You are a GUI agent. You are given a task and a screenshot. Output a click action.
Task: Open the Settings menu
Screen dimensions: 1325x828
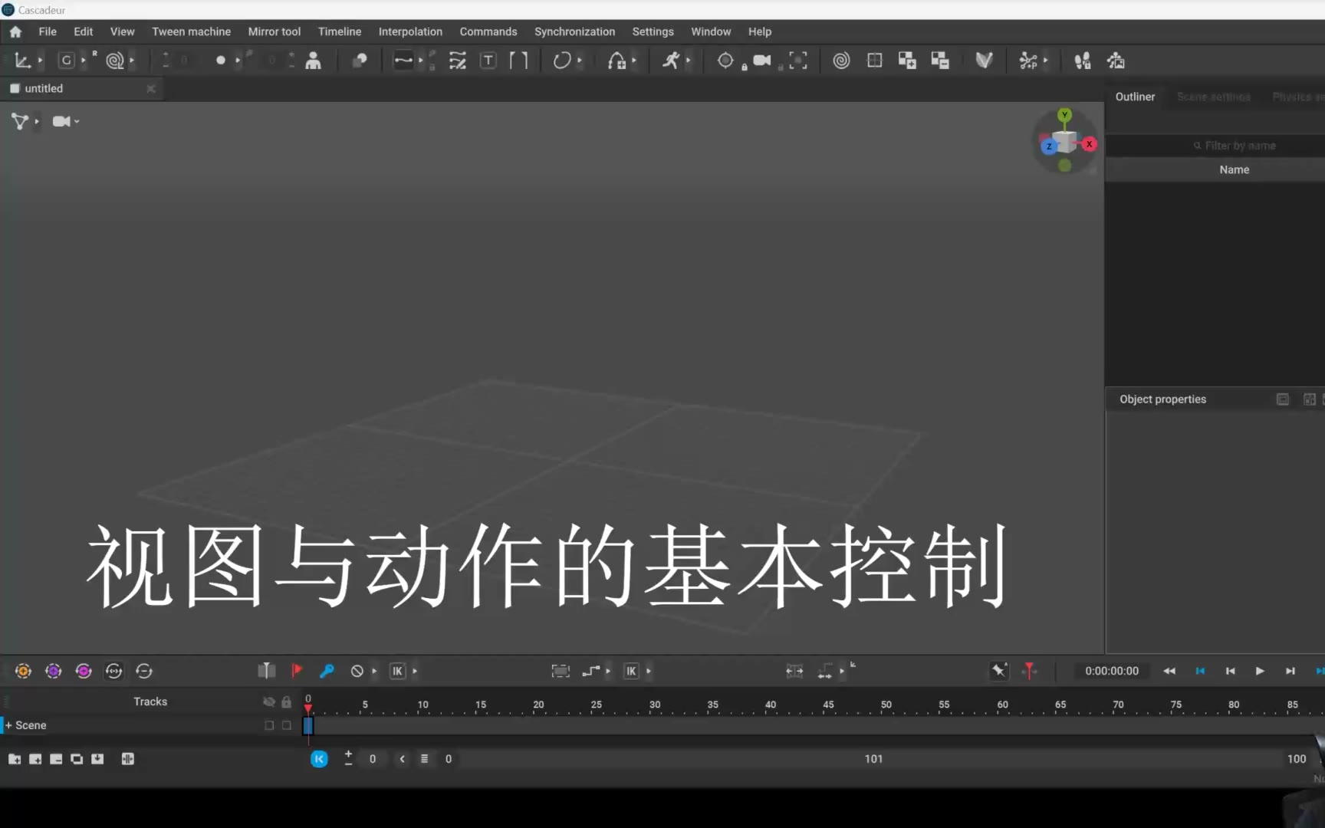point(653,31)
